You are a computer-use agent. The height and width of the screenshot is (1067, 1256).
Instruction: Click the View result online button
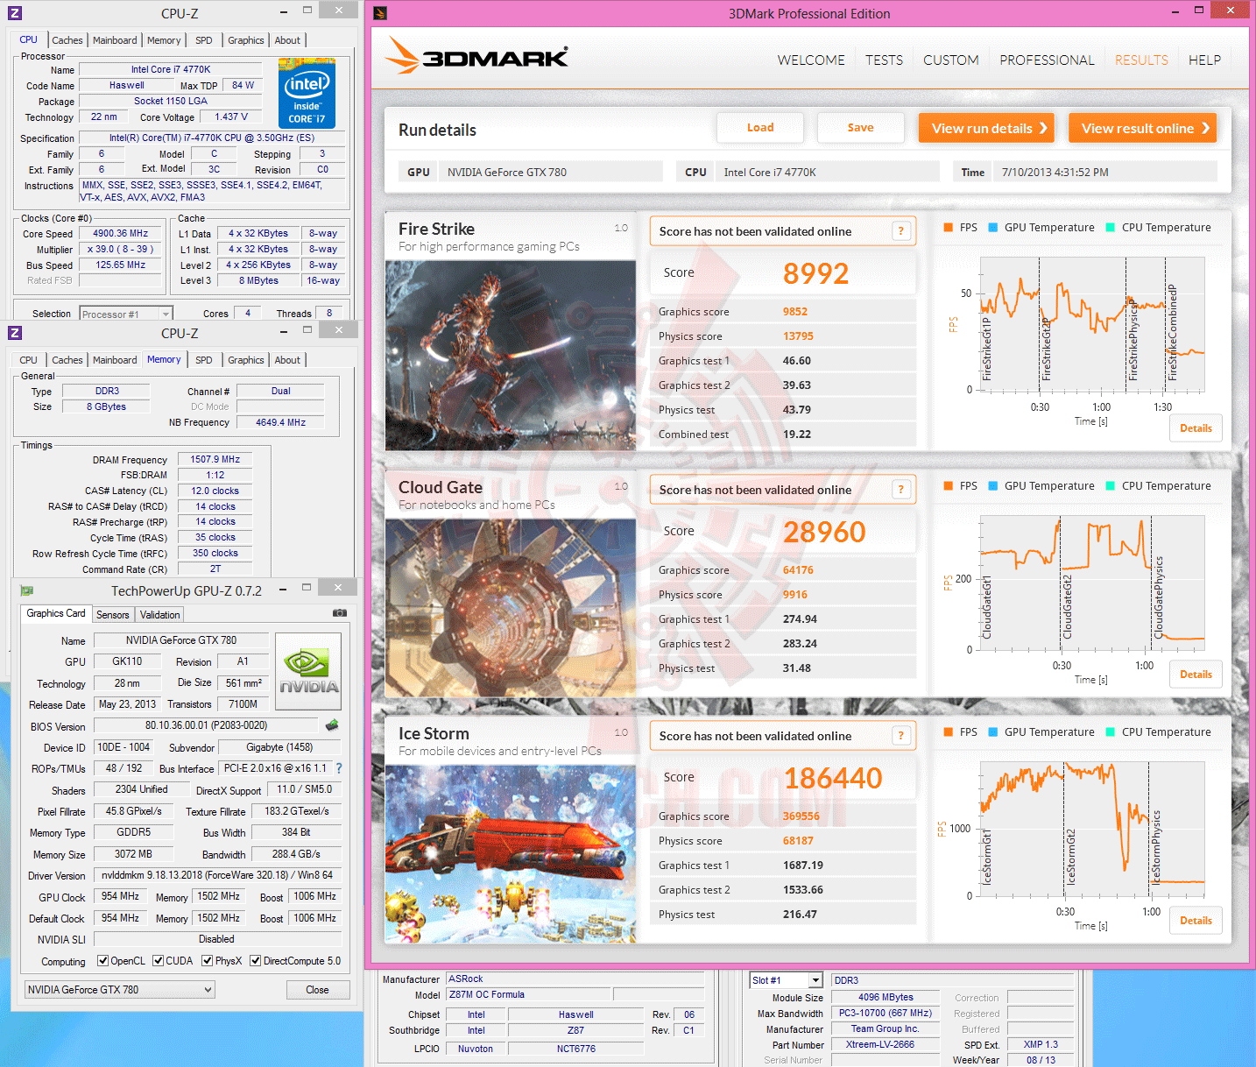pos(1143,128)
